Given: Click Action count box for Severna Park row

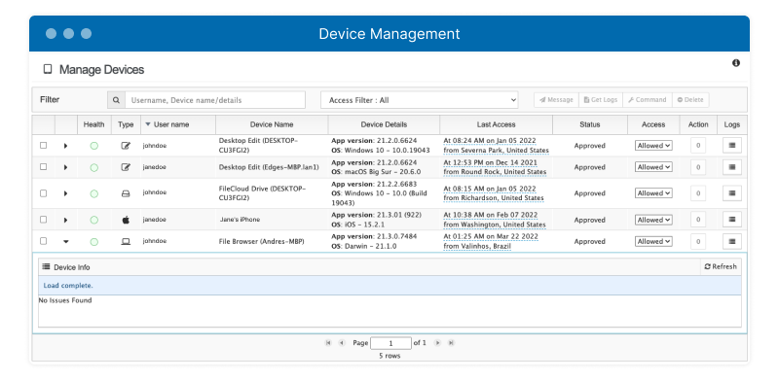Looking at the screenshot, I should tap(698, 146).
